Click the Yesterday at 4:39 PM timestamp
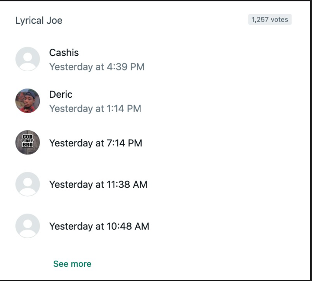 pos(97,67)
